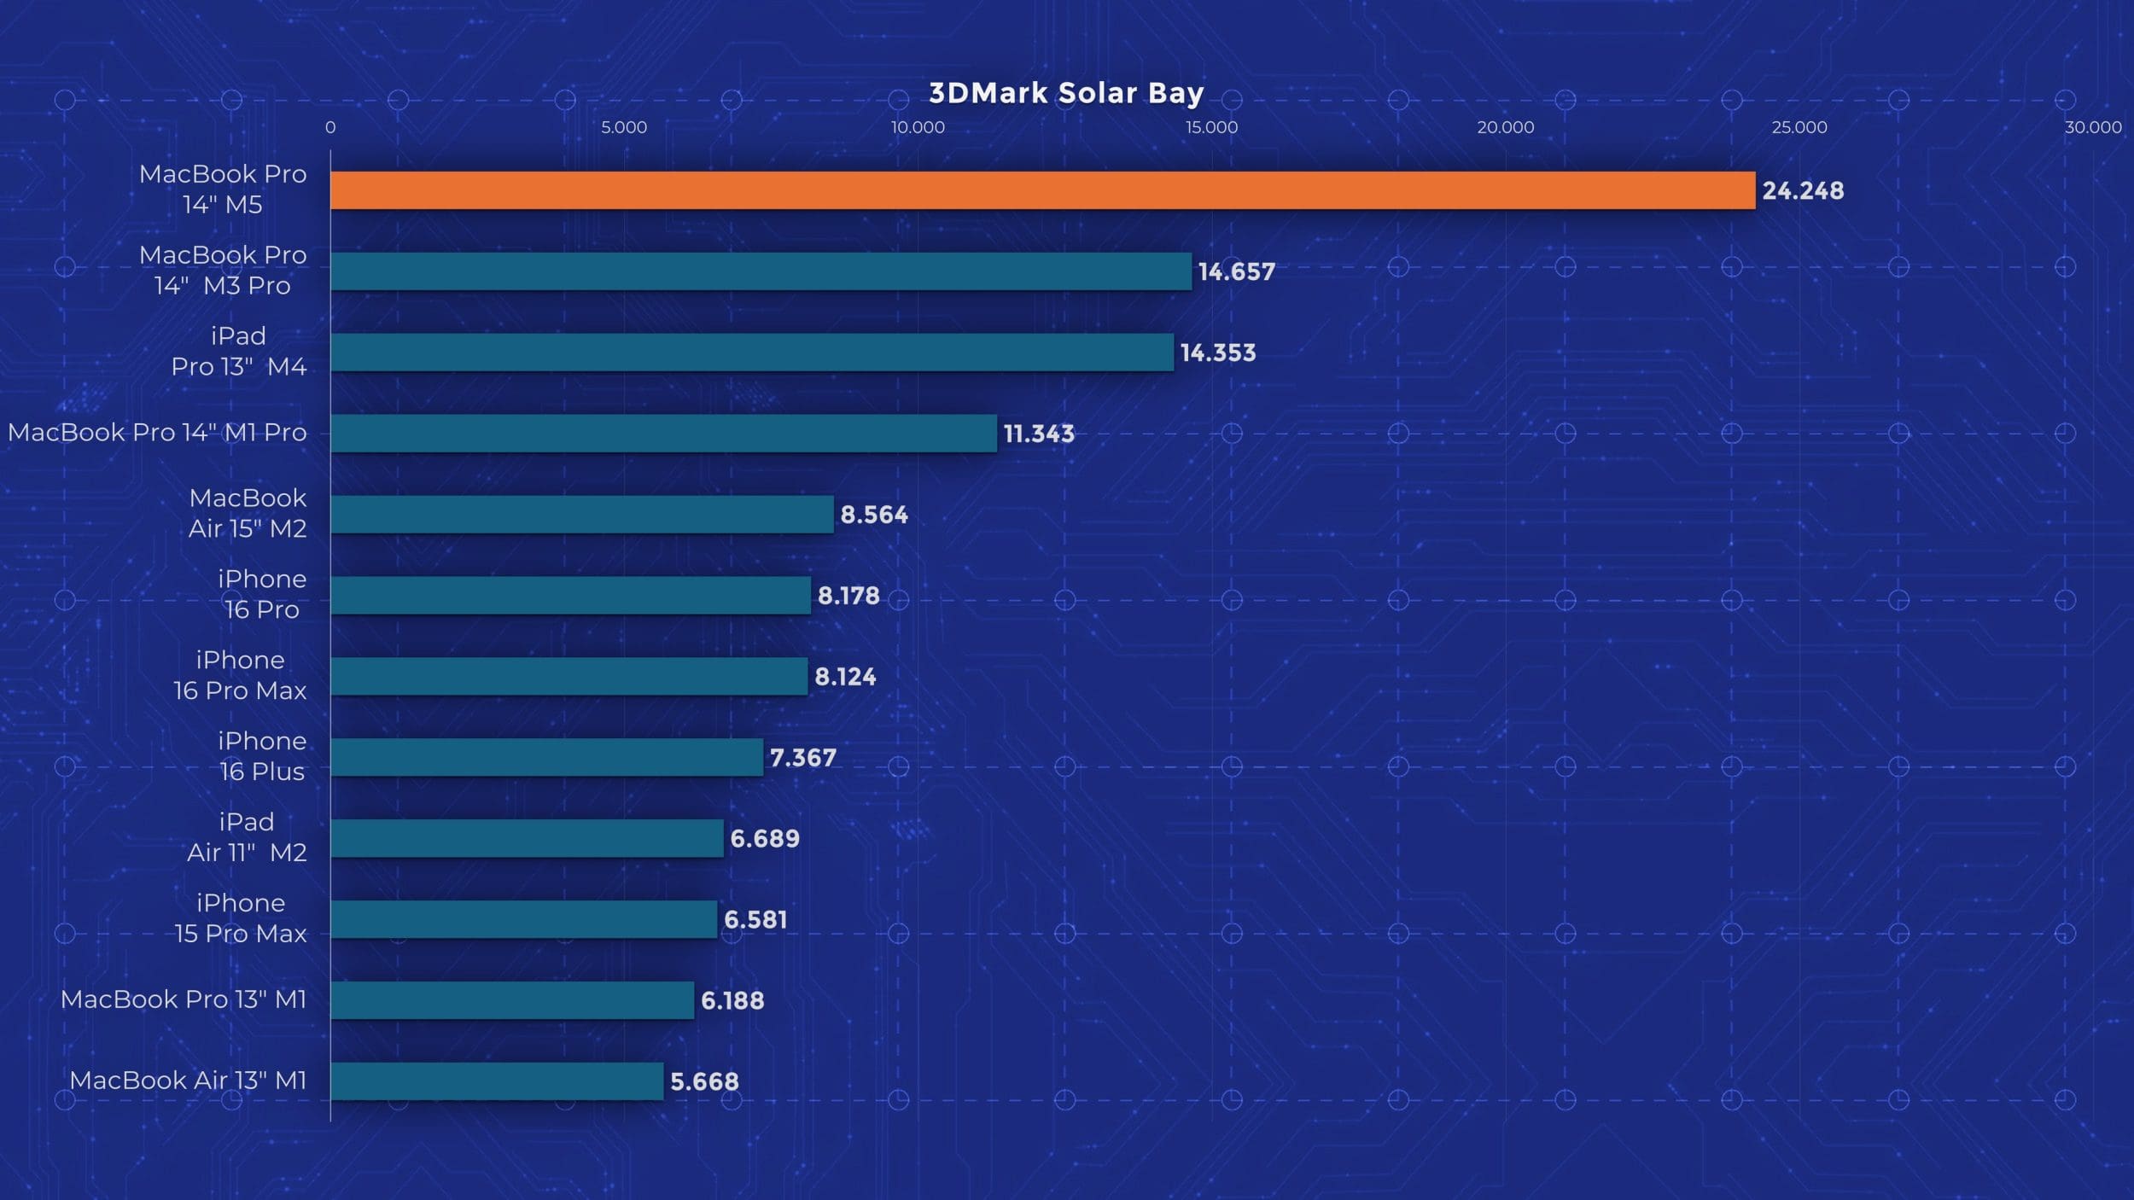Click the iPad Air 11" M2 bar
The image size is (2134, 1200).
pos(527,838)
